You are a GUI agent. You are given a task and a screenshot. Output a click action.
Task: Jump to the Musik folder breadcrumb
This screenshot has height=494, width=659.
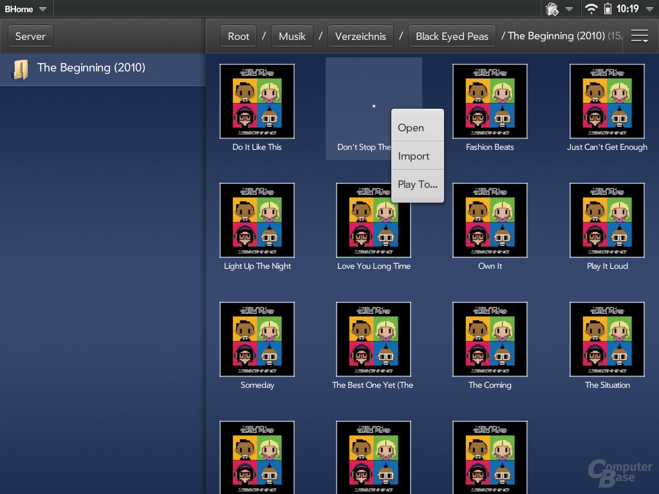(x=292, y=37)
